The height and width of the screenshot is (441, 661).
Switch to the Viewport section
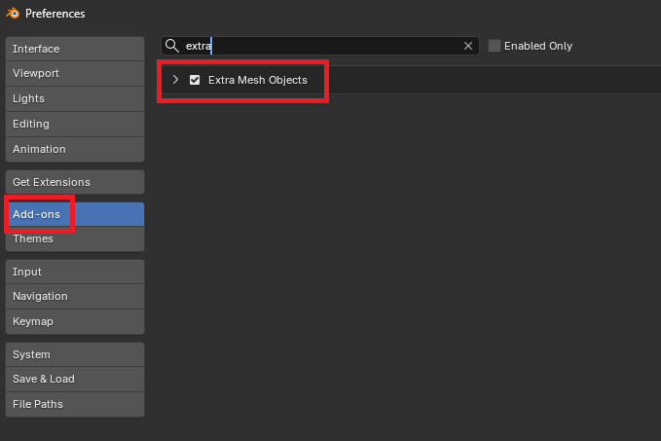click(x=75, y=74)
